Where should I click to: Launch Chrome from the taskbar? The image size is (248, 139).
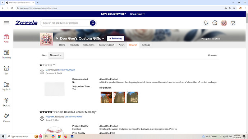59,136
